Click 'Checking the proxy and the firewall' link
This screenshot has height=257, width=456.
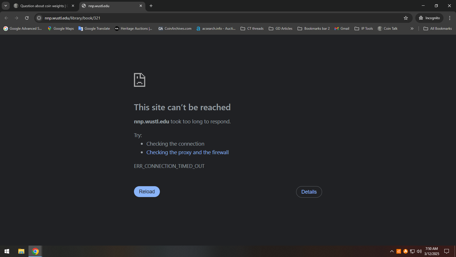coord(188,152)
